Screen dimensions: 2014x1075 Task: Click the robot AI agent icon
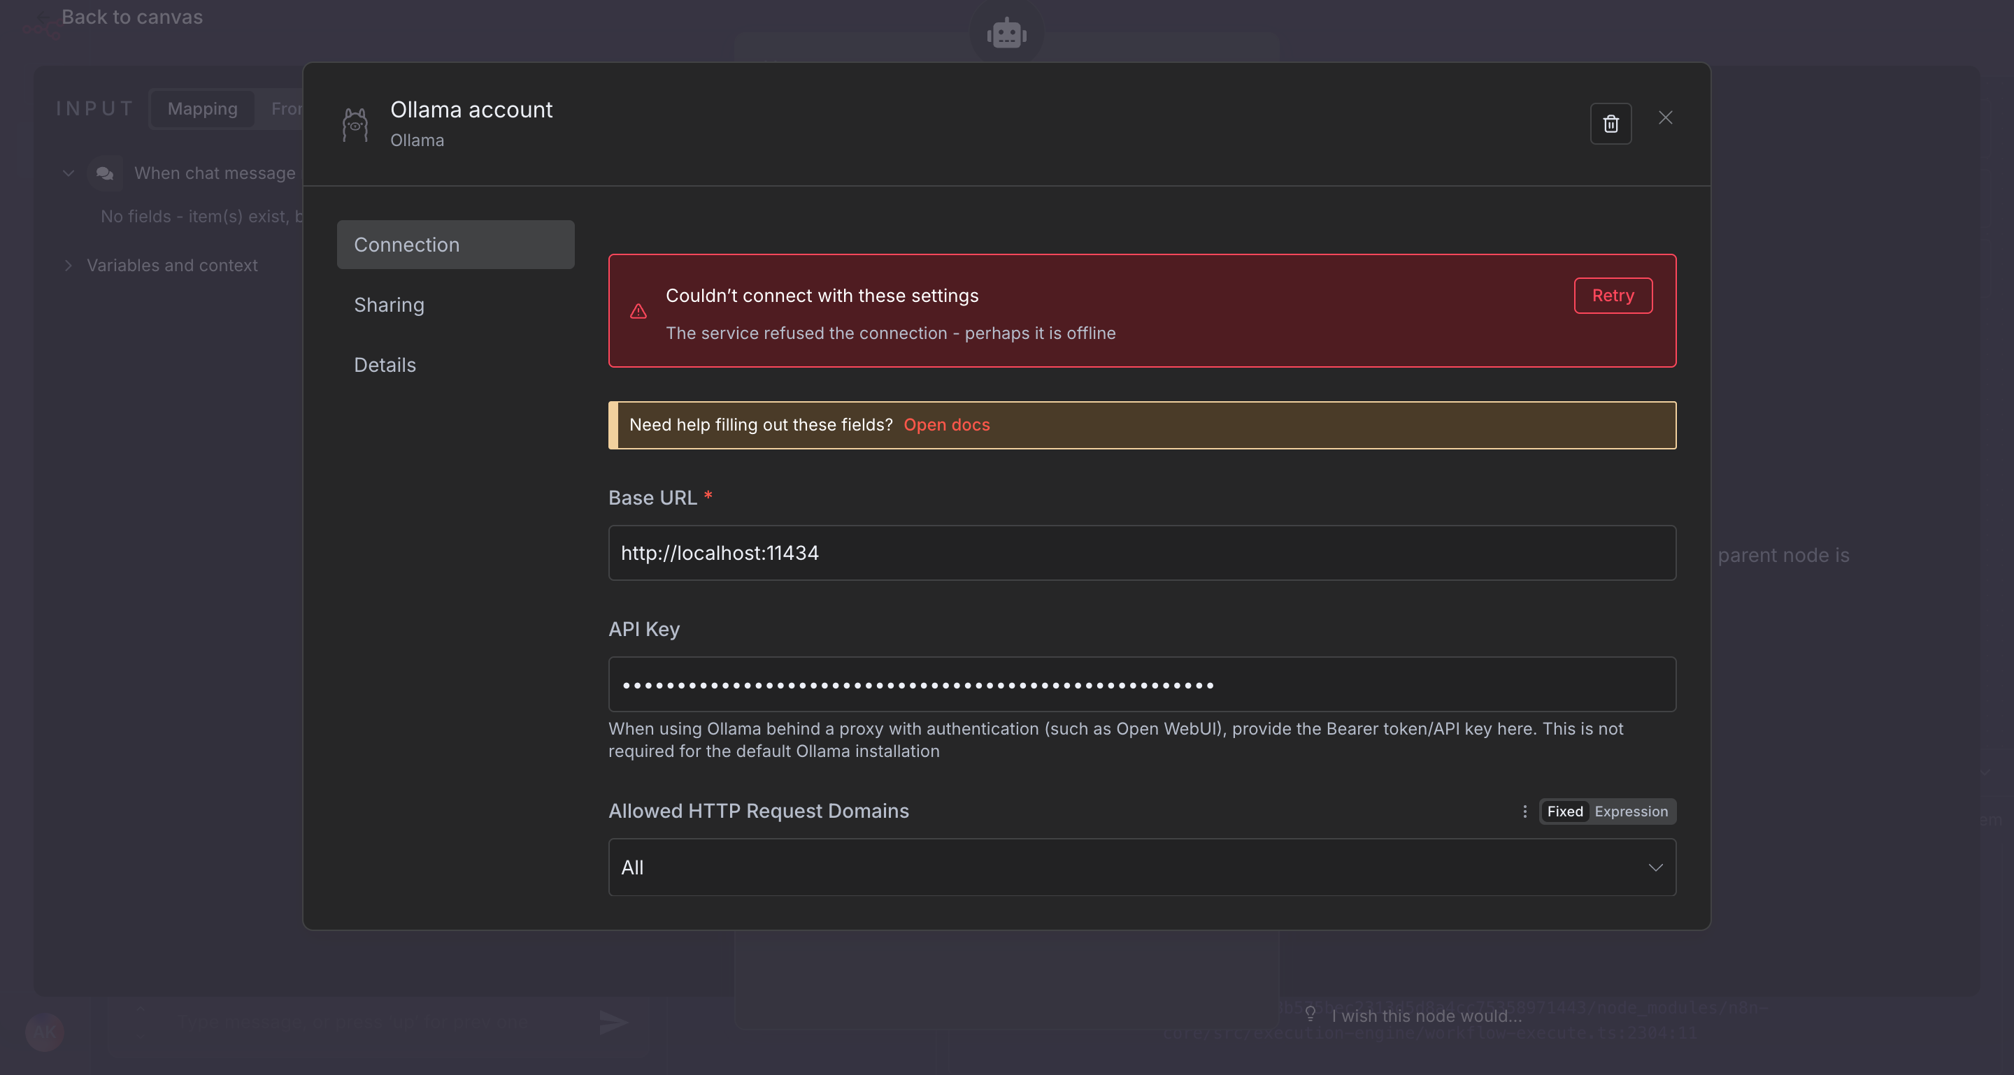[x=1006, y=34]
